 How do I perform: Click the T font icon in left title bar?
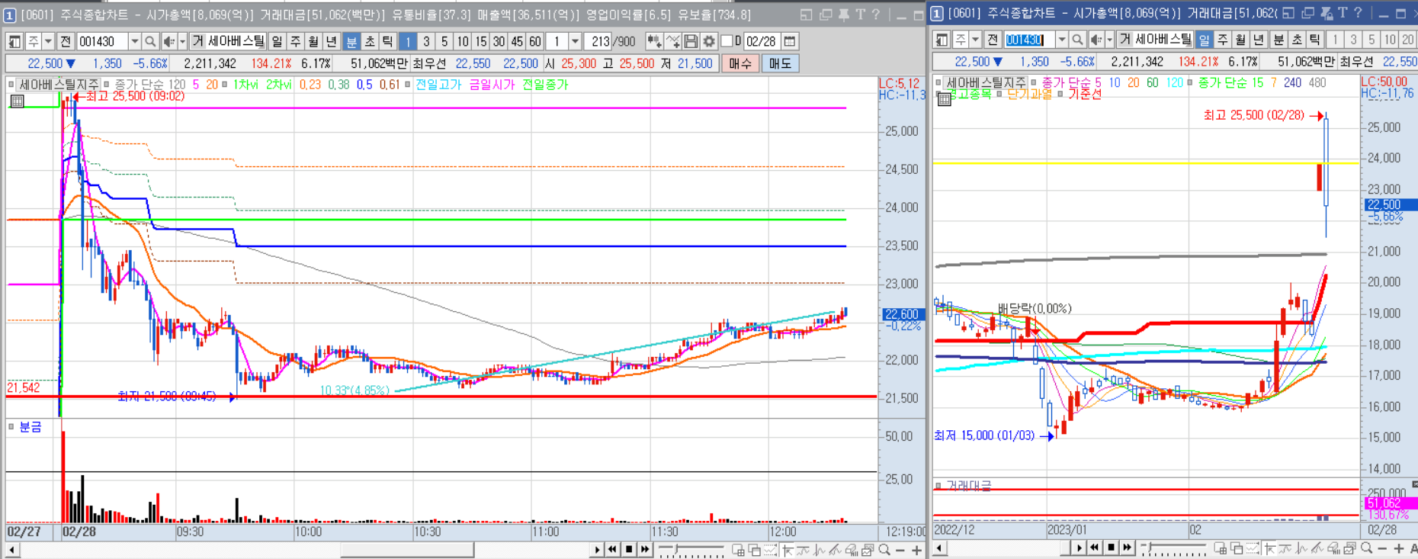tap(860, 14)
